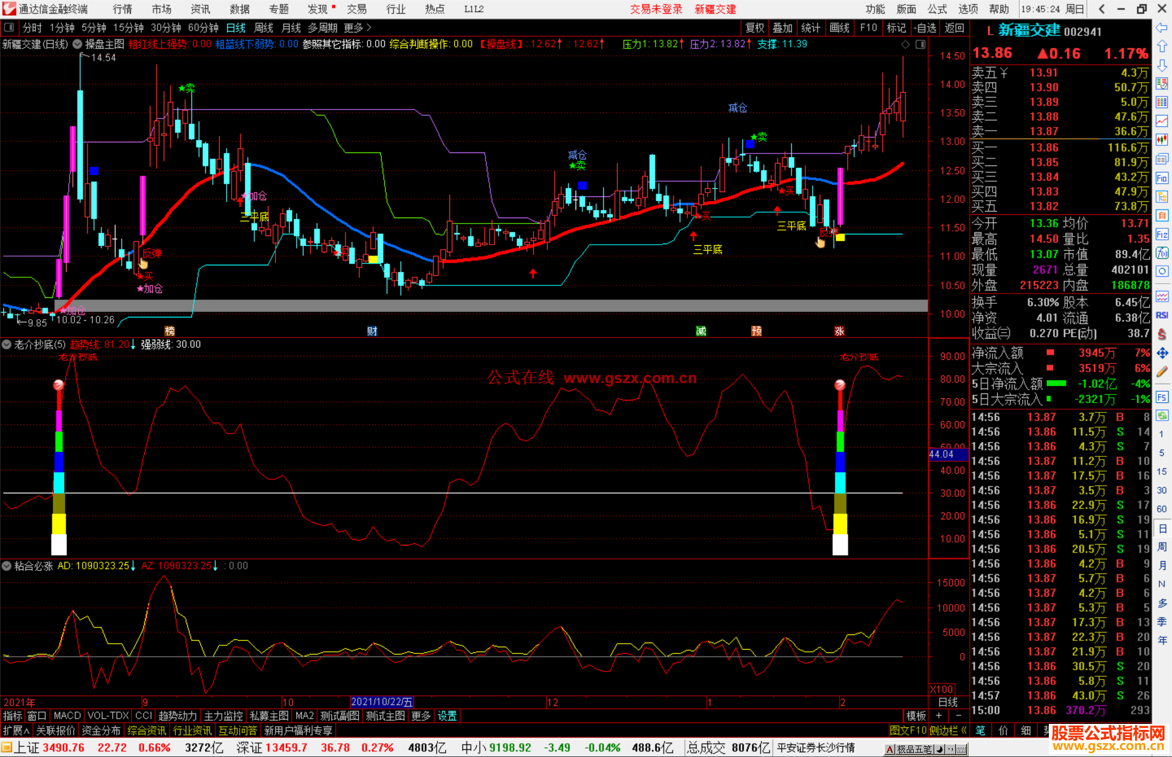
Task: Open the 模板 template menu
Action: (916, 716)
